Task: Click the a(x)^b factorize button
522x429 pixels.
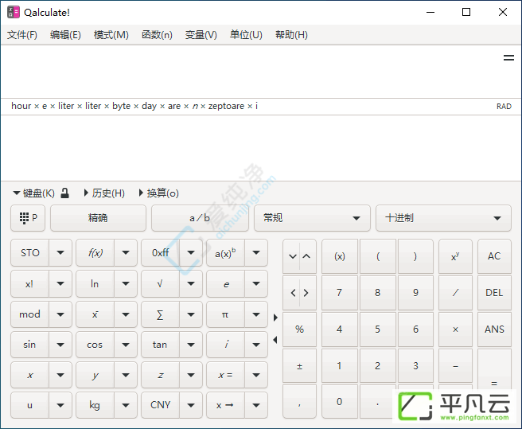Action: point(225,253)
